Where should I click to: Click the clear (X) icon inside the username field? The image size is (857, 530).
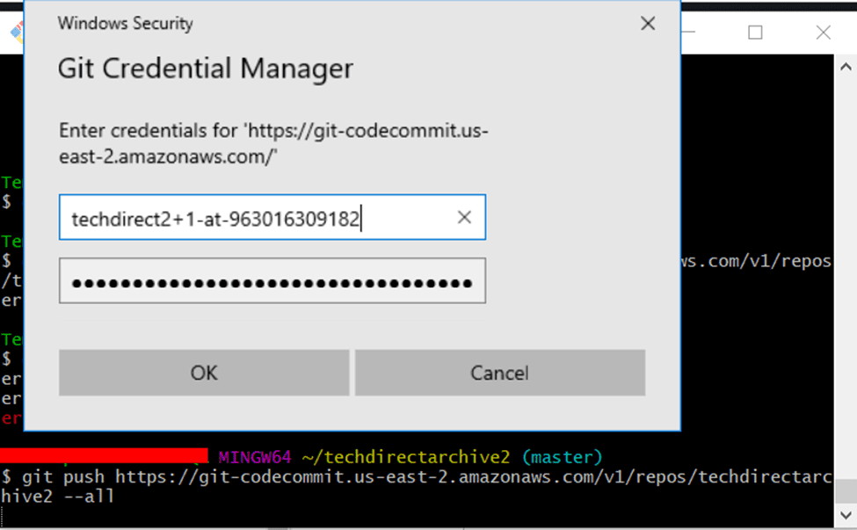pos(463,217)
